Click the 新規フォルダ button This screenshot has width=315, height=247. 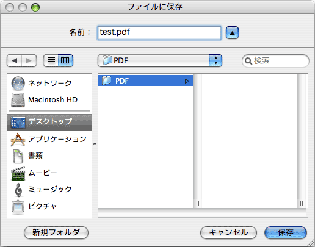56,232
